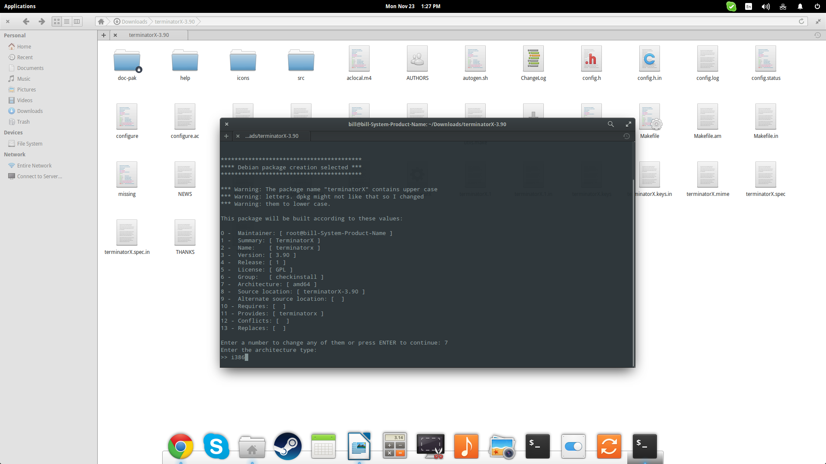
Task: Open the Files home folder dock icon
Action: point(252,446)
